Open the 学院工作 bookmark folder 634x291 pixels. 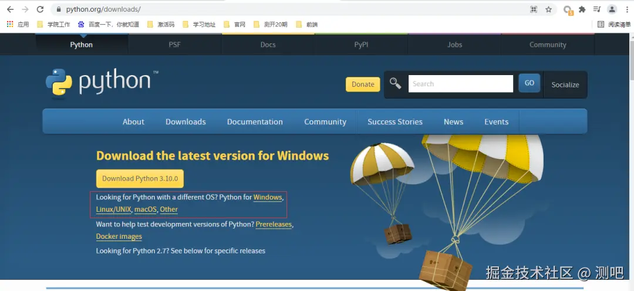click(53, 24)
